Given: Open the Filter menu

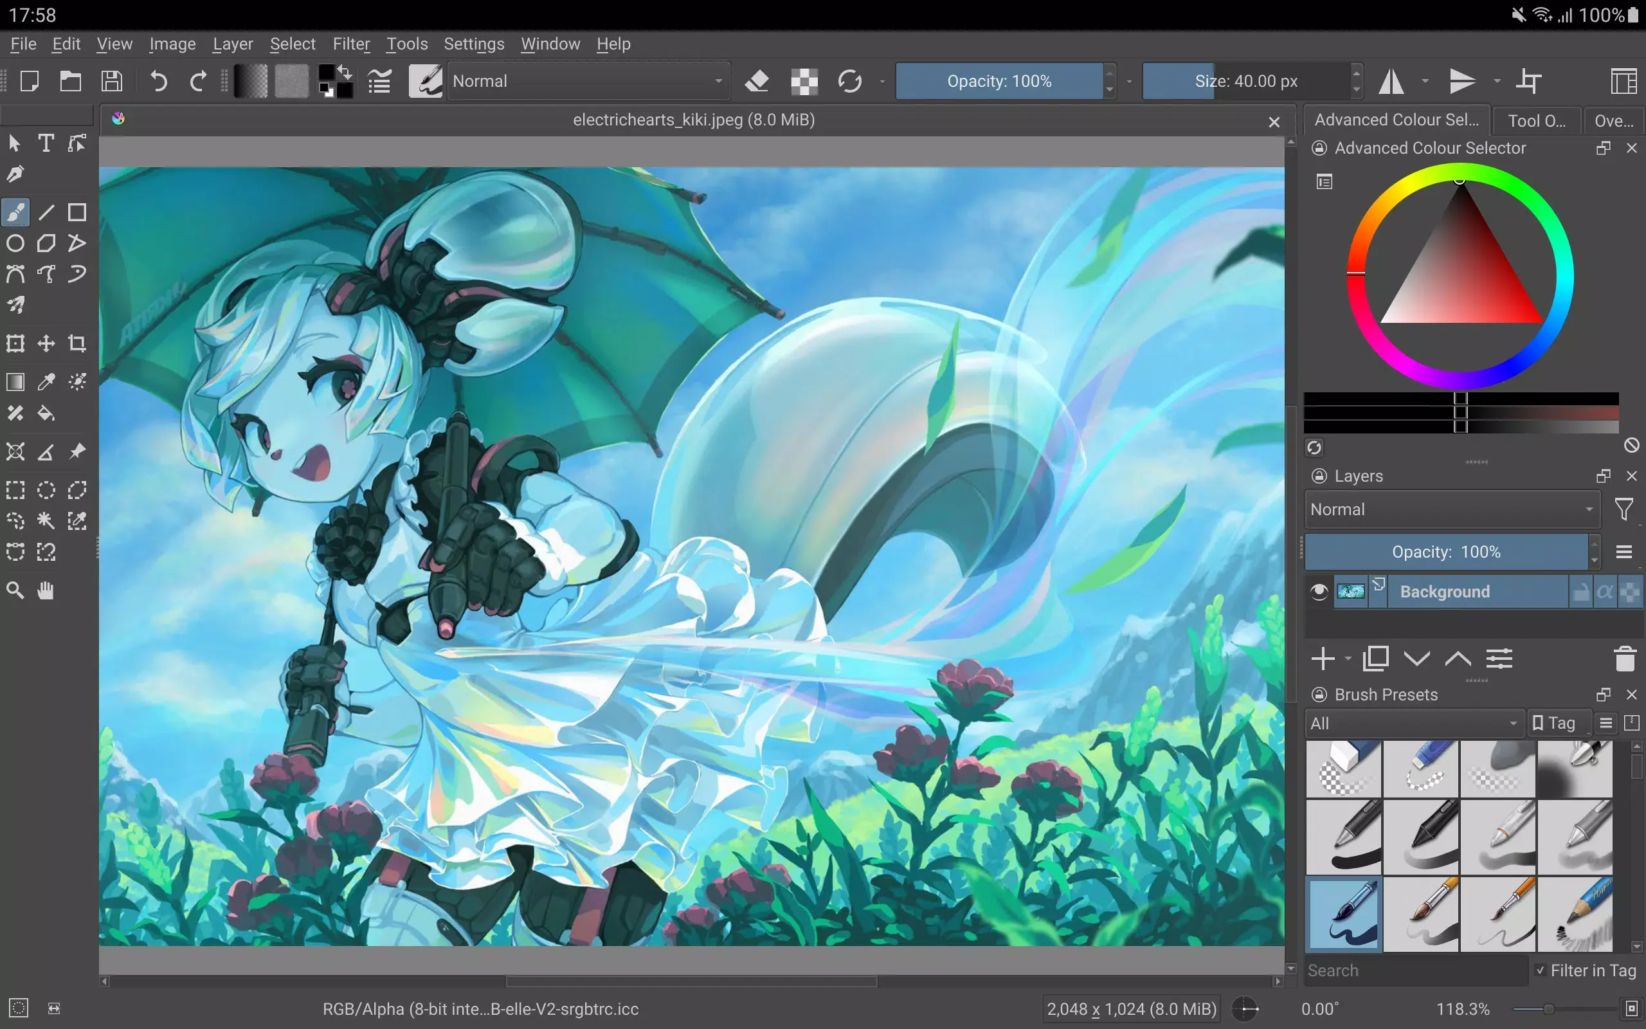Looking at the screenshot, I should coord(351,44).
